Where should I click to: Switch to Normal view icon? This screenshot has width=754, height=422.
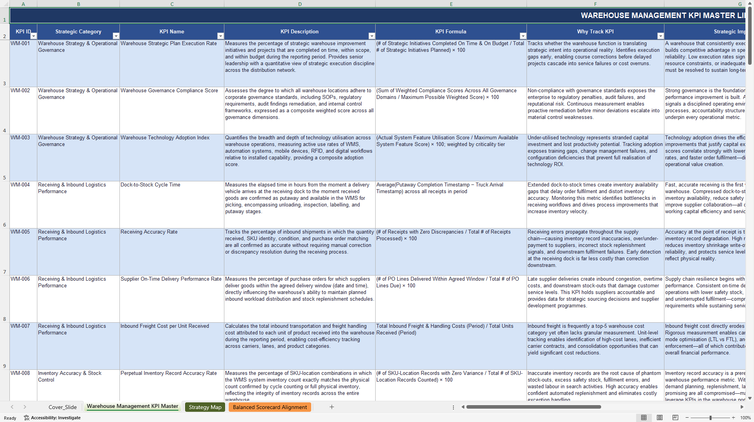pyautogui.click(x=644, y=418)
